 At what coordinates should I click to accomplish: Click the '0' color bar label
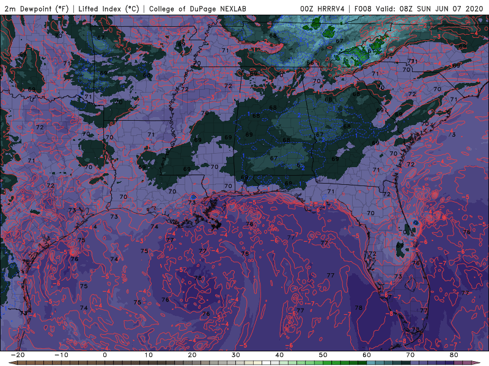[x=105, y=355]
